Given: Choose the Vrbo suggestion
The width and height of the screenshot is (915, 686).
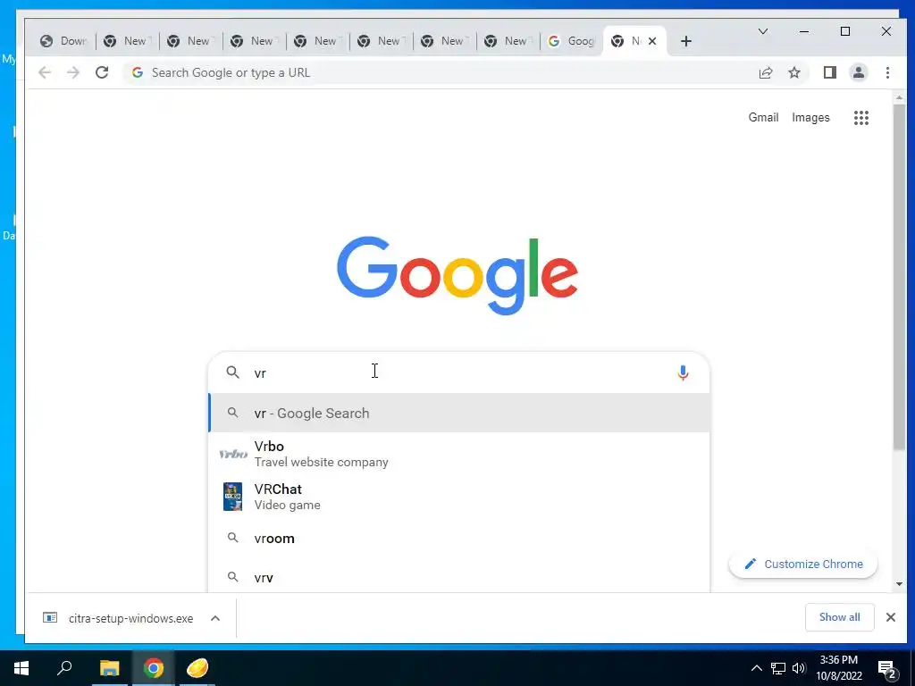Looking at the screenshot, I should (x=459, y=454).
